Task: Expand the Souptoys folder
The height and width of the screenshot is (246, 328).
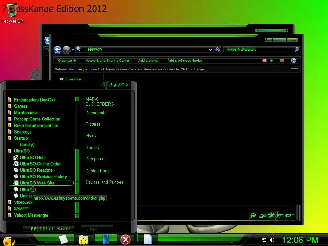Action: [x=23, y=132]
